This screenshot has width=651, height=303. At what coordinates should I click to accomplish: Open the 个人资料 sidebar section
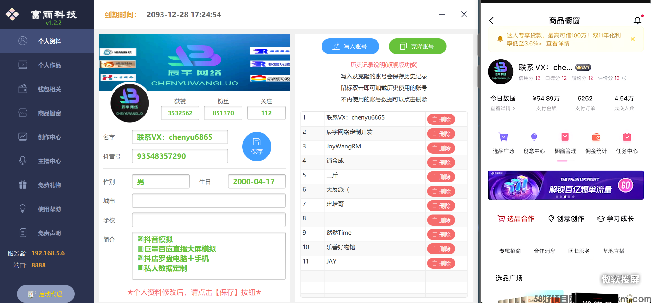pos(47,41)
